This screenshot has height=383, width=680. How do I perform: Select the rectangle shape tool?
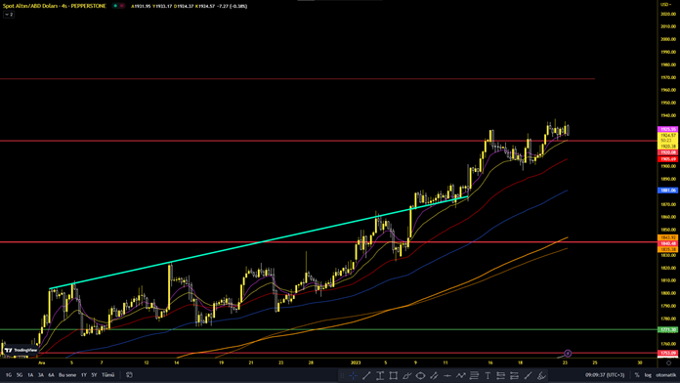394,375
